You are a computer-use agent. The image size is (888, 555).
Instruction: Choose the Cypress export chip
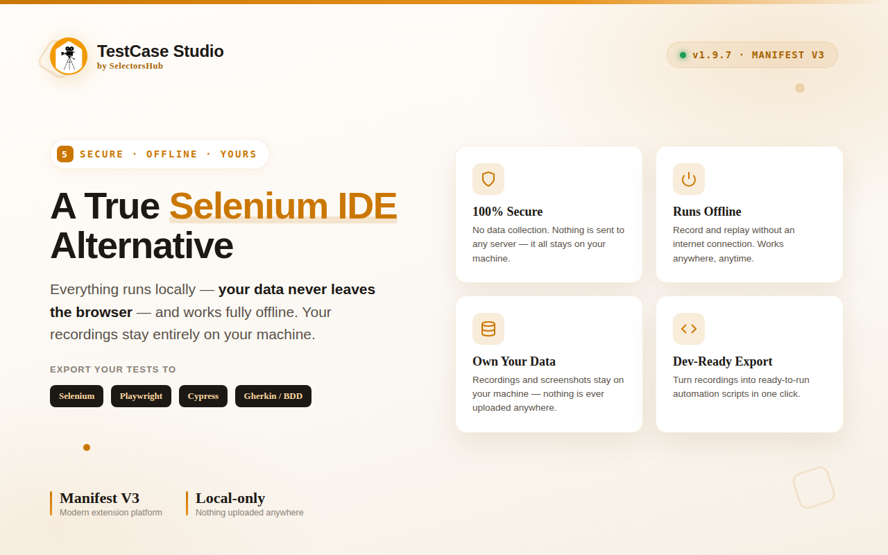click(x=203, y=396)
